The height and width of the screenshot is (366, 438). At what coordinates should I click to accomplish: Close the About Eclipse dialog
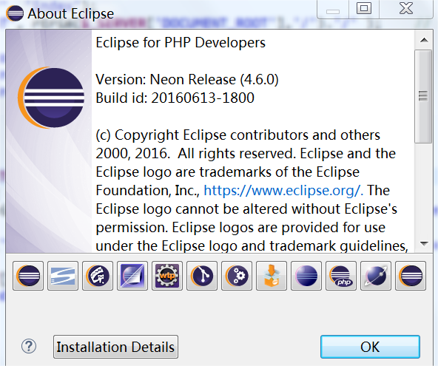406,8
